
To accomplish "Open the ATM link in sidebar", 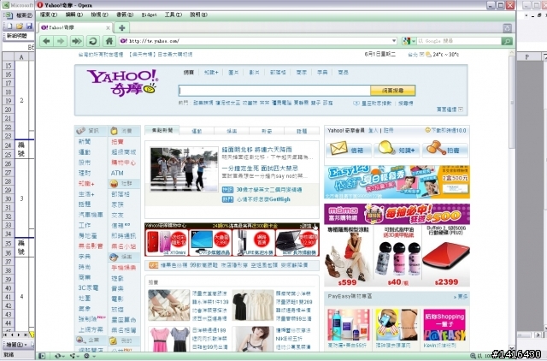I will [x=117, y=173].
